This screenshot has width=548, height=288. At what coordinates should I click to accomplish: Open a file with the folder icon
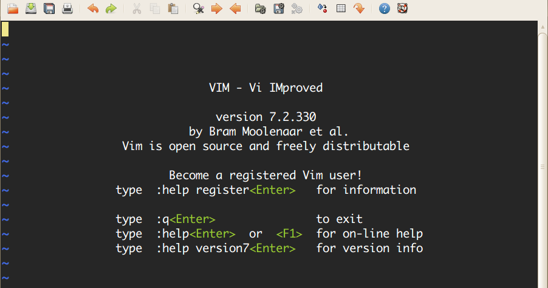(13, 9)
